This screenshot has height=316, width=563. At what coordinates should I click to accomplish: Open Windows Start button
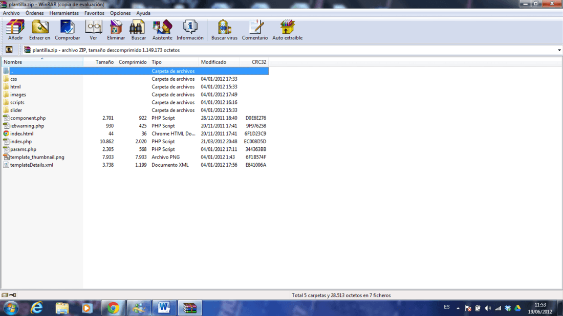pos(11,308)
